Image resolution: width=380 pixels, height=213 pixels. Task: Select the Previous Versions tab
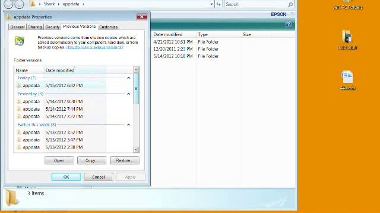tap(79, 26)
